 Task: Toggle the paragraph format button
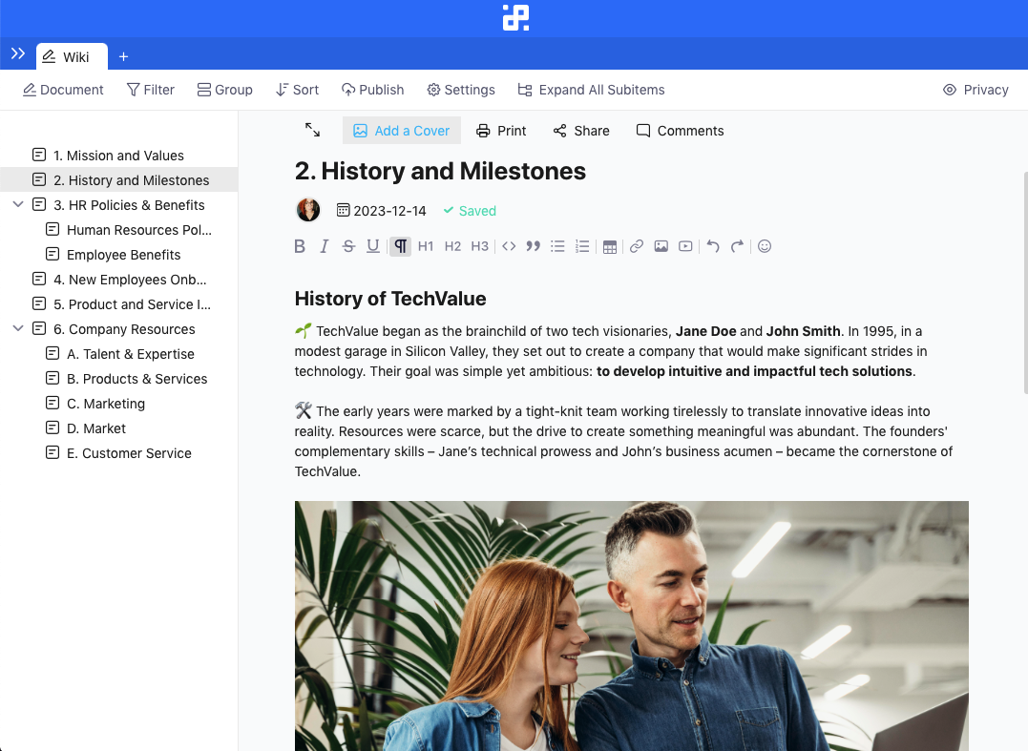point(401,246)
